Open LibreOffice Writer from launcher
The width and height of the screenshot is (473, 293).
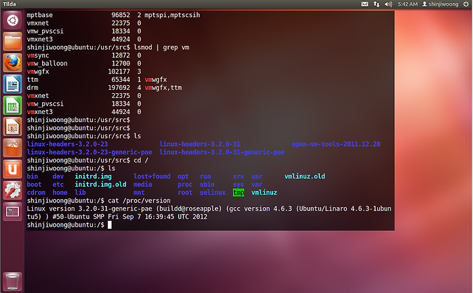coord(12,84)
